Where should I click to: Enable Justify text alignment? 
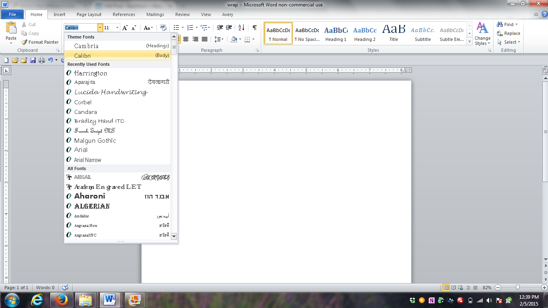(x=205, y=39)
